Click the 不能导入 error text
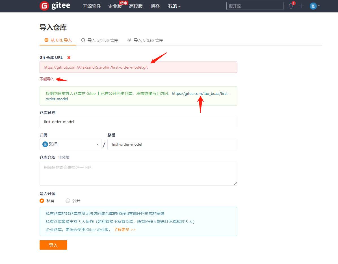Viewport: 338px width, 264px height. [47, 79]
